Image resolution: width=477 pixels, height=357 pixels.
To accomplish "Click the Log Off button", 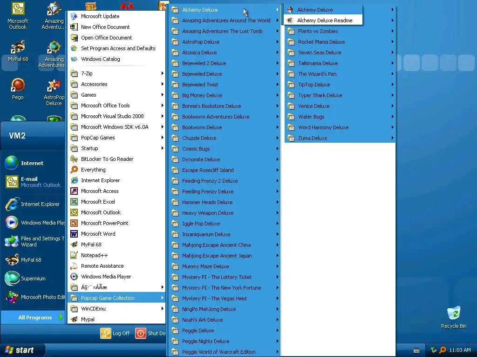I will [116, 333].
